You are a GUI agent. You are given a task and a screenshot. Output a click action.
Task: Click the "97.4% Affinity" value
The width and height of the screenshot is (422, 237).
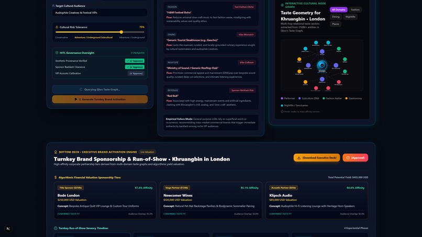143,188
